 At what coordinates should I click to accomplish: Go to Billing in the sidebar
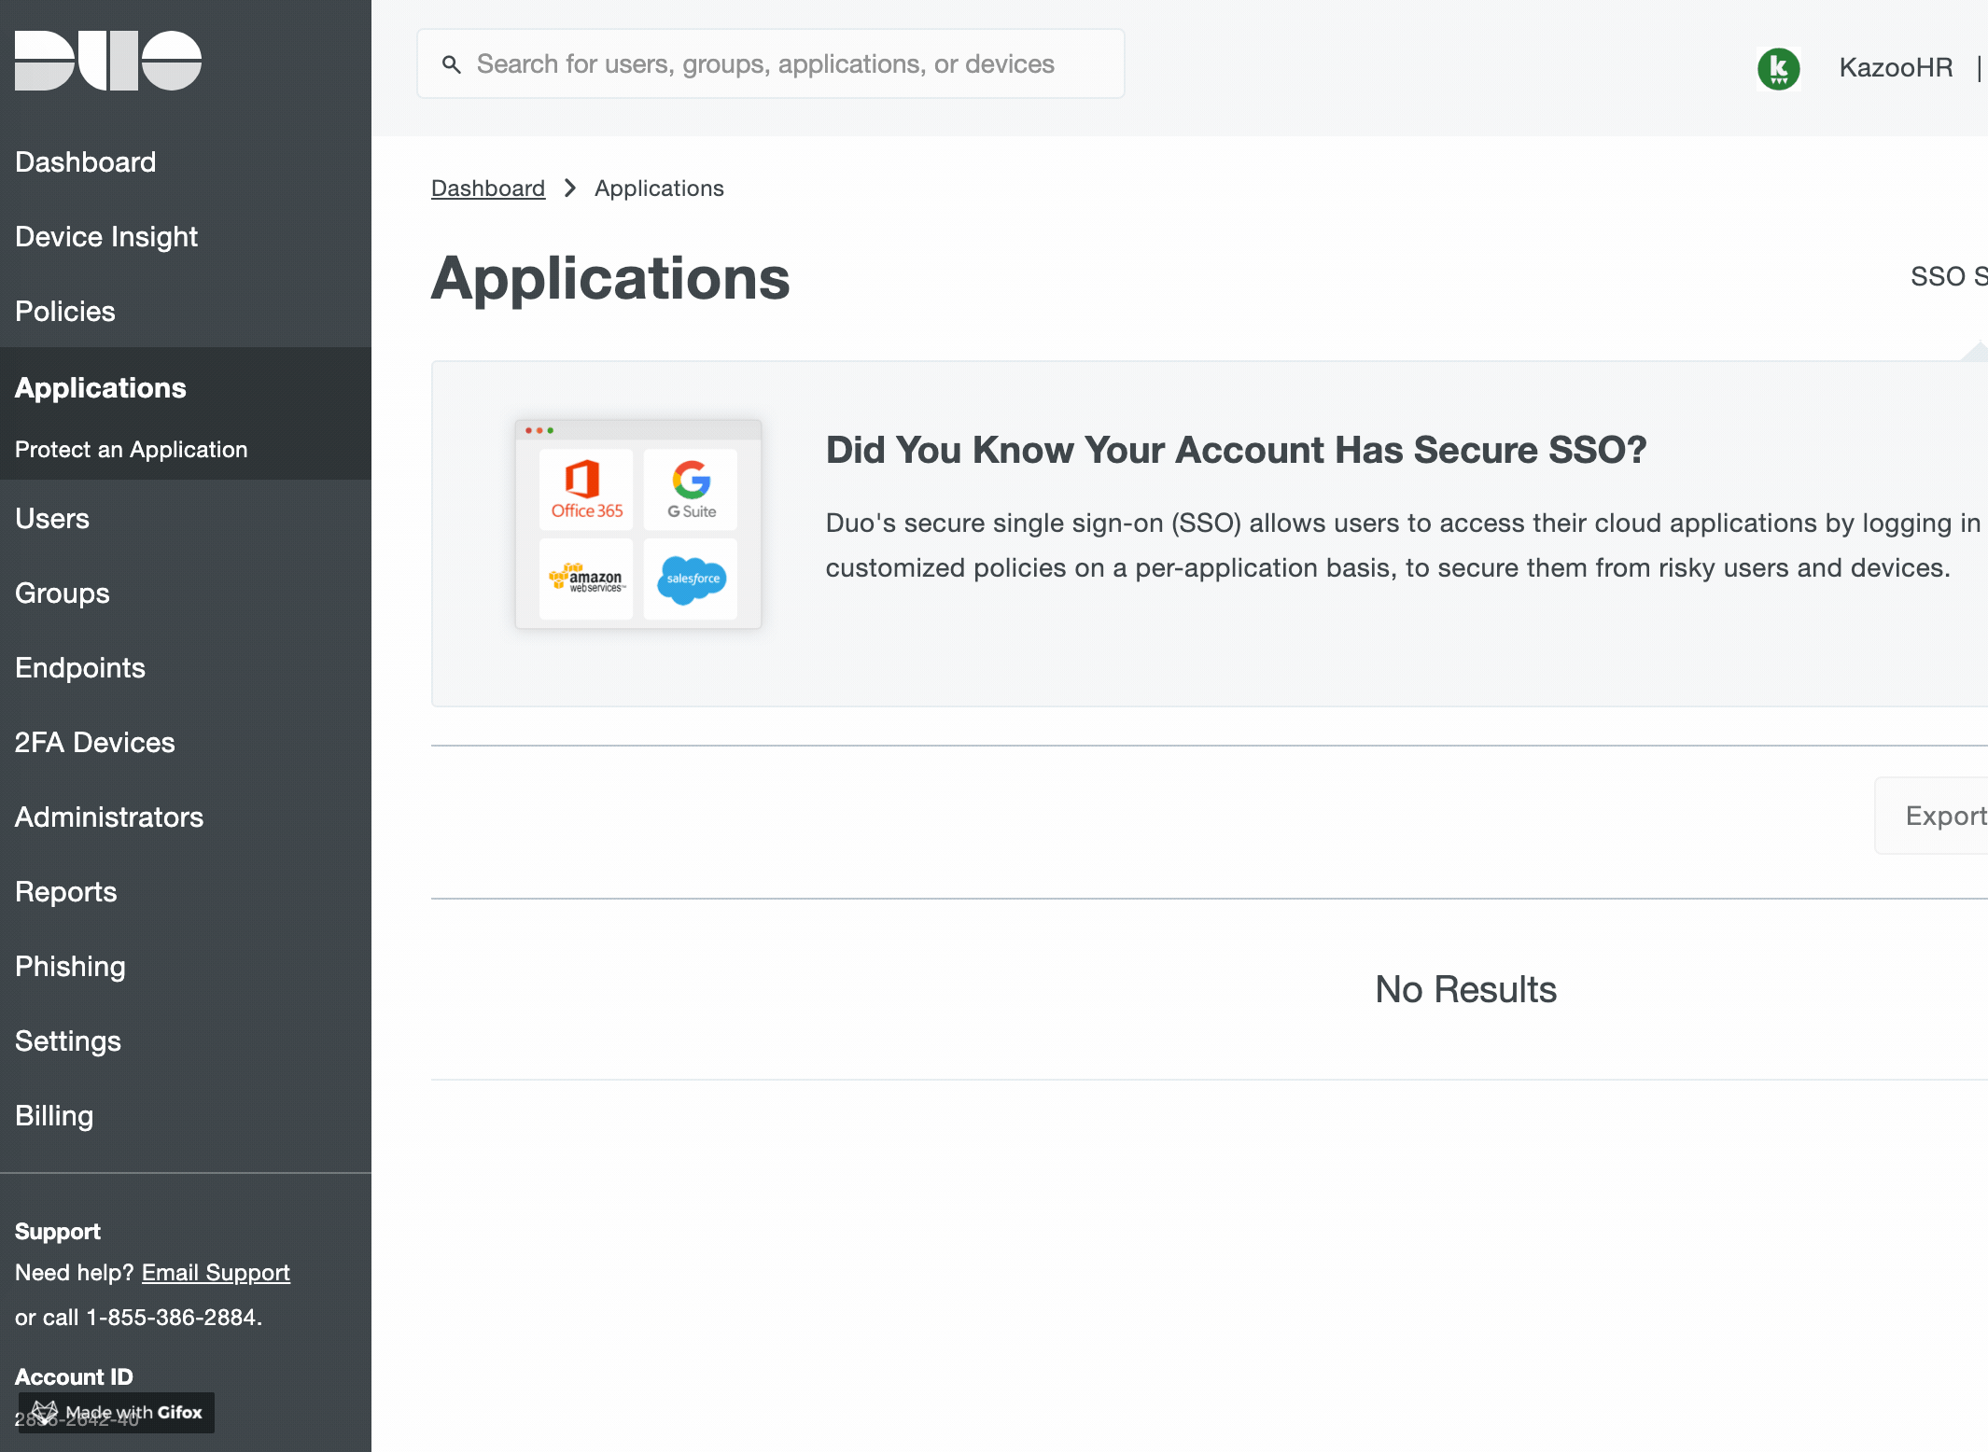point(54,1116)
